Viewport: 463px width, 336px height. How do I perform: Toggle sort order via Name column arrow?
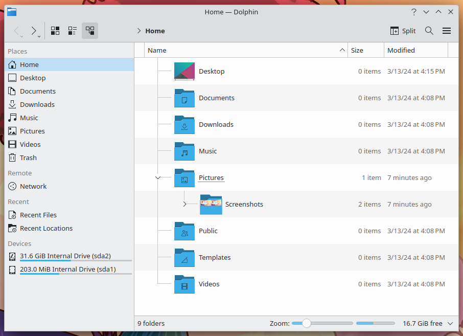(342, 50)
